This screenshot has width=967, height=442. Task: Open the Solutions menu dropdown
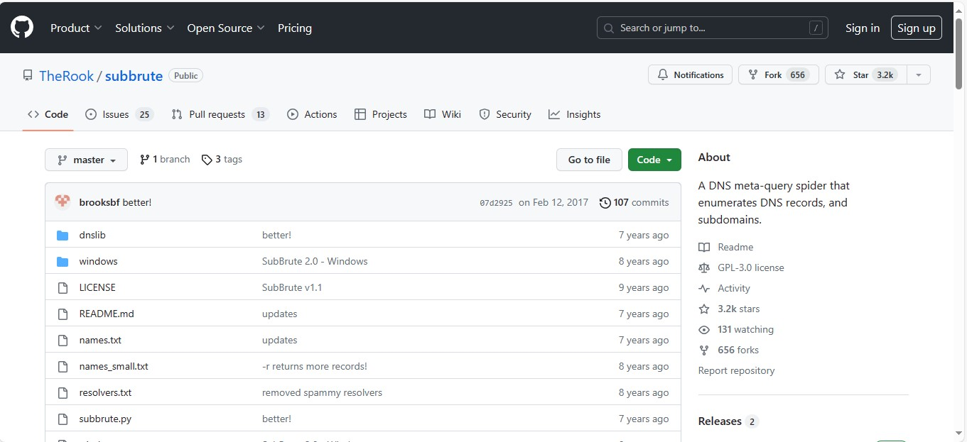tap(144, 28)
